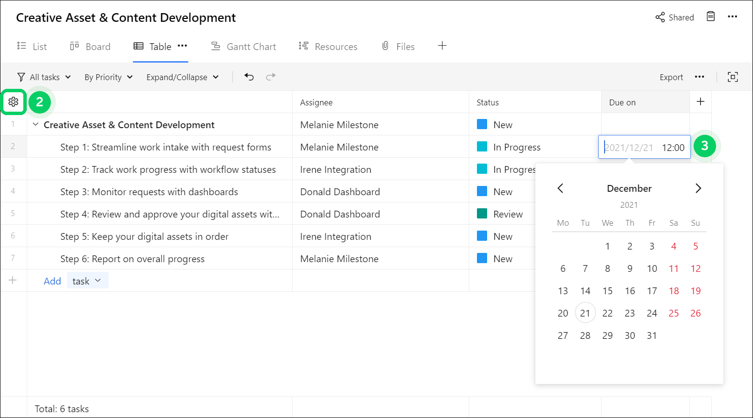The image size is (753, 418).
Task: Select December 21 in the calendar
Action: coord(585,313)
